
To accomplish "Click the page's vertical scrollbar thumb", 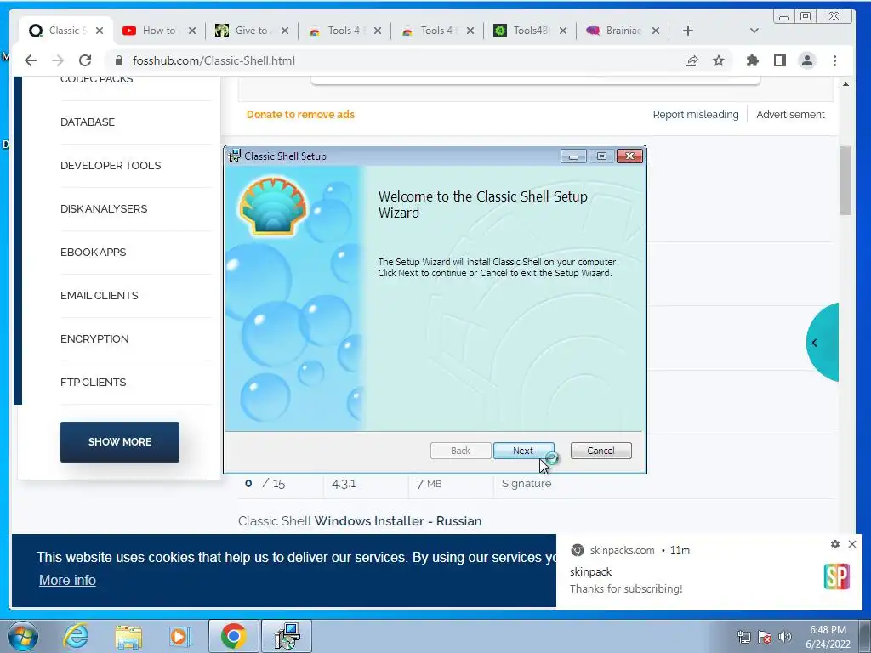I will (x=845, y=180).
